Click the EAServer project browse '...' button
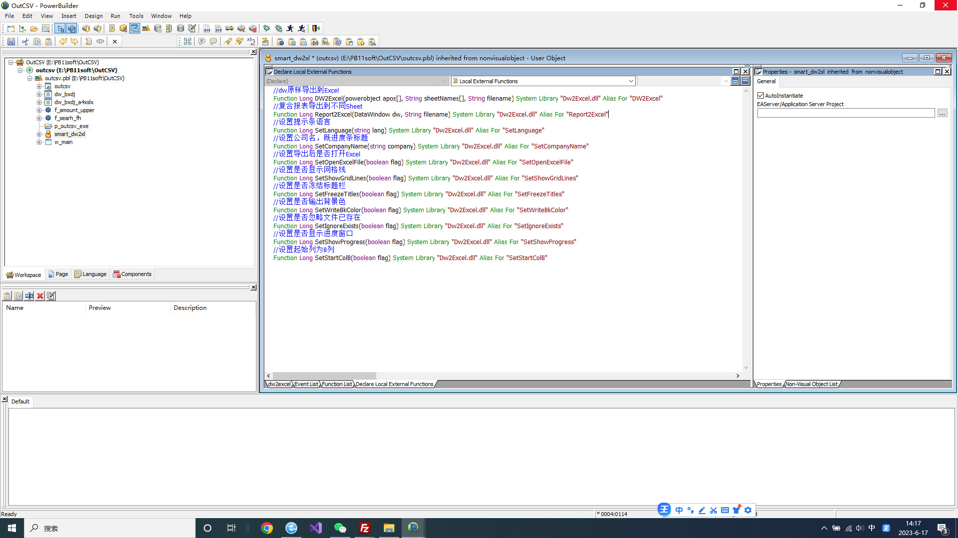Image resolution: width=958 pixels, height=538 pixels. point(942,113)
